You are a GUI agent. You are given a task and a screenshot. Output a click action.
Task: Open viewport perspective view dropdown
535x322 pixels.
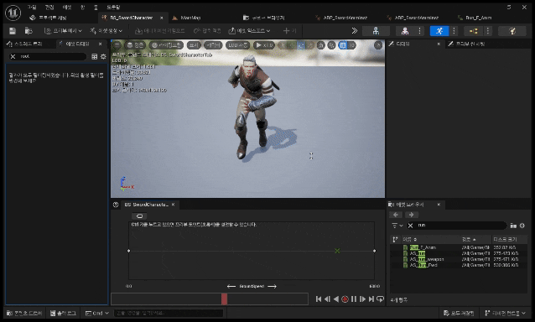(135, 45)
